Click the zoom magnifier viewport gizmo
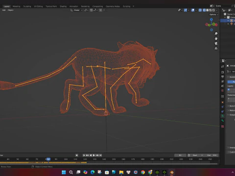The height and width of the screenshot is (176, 235). coord(216,34)
